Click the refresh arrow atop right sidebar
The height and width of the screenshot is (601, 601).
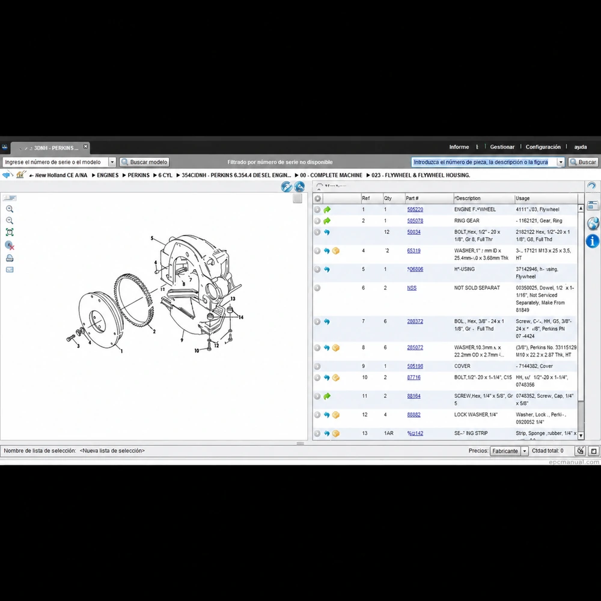click(x=592, y=186)
